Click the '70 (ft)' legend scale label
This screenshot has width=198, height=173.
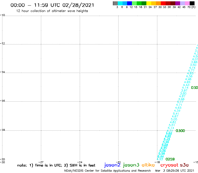coord(191,7)
